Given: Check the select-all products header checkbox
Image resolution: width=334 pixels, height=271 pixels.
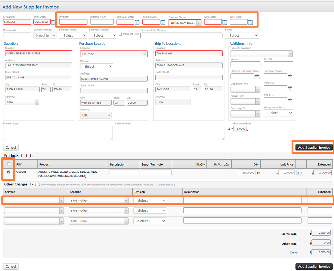Looking at the screenshot, I should click(9, 164).
